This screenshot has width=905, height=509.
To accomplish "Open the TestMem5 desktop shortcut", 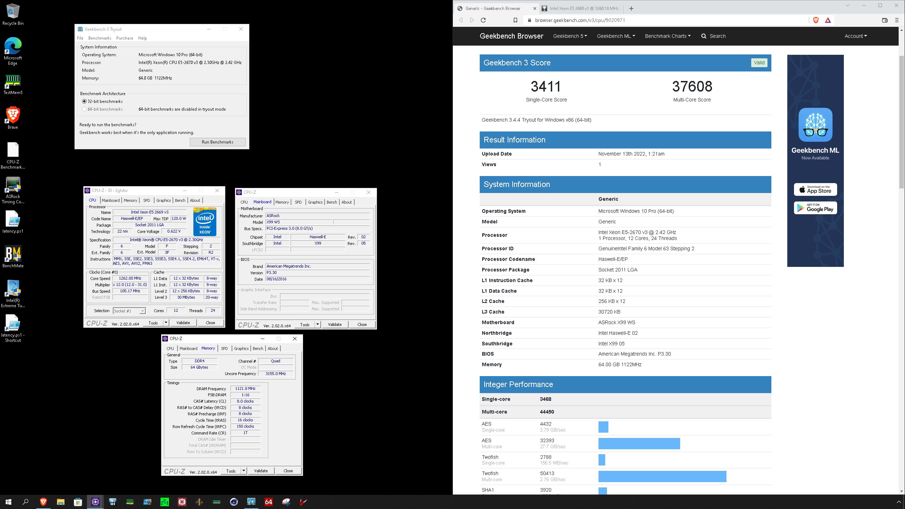I will [13, 85].
